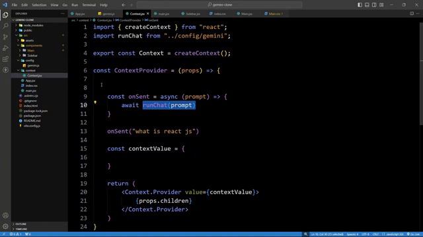Open the sixth activity bar icon below Extensions
This screenshot has height=237, width=423.
[x=5, y=70]
